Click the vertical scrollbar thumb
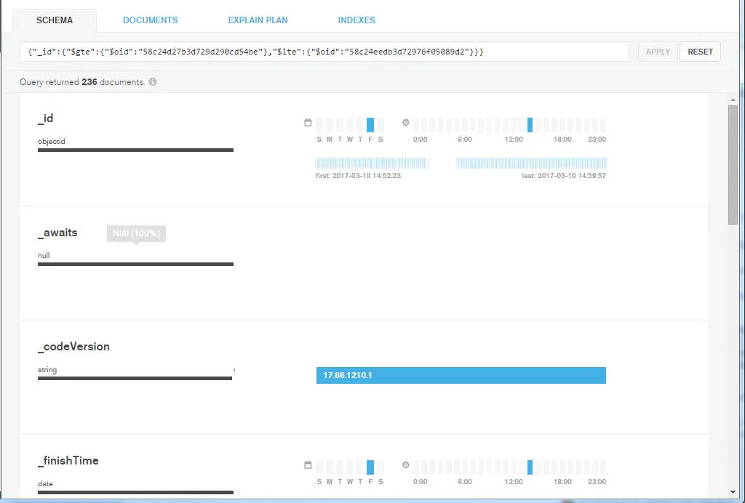The width and height of the screenshot is (745, 503). click(733, 165)
